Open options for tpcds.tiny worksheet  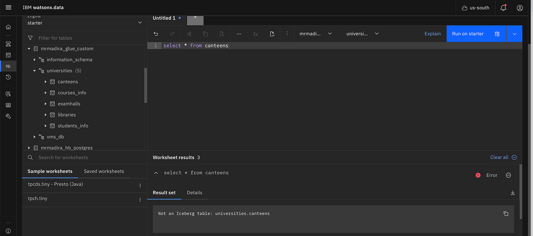point(140,186)
